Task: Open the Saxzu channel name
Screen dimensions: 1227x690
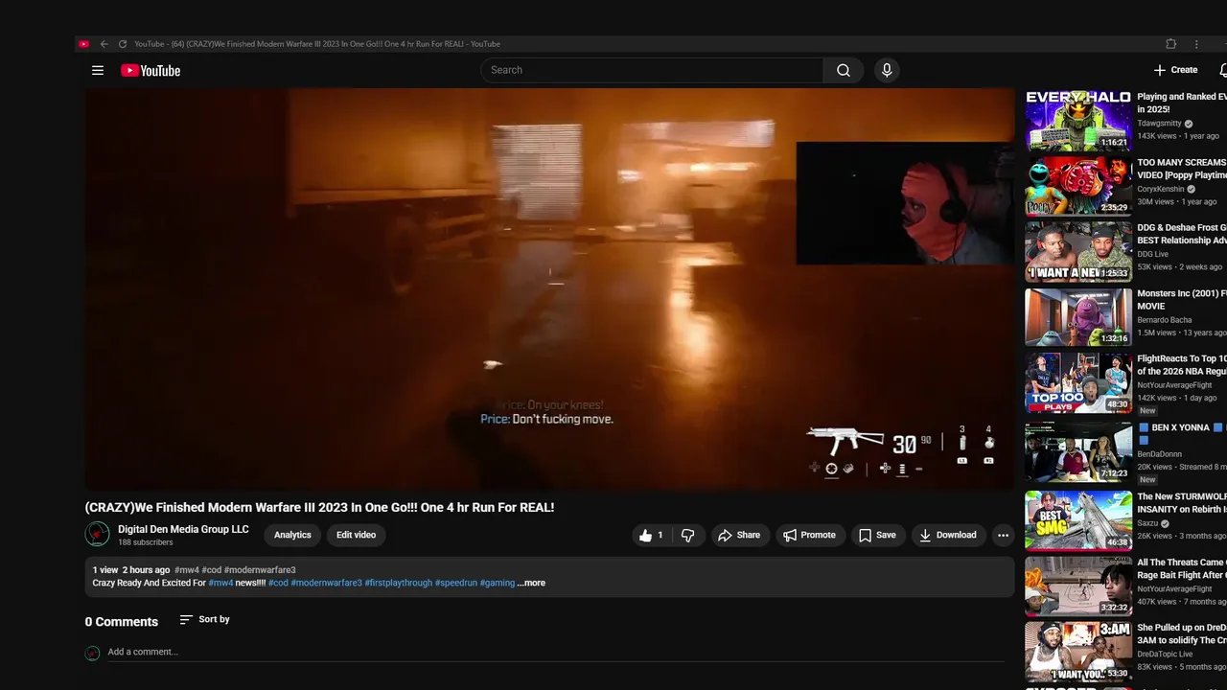Action: (x=1148, y=524)
